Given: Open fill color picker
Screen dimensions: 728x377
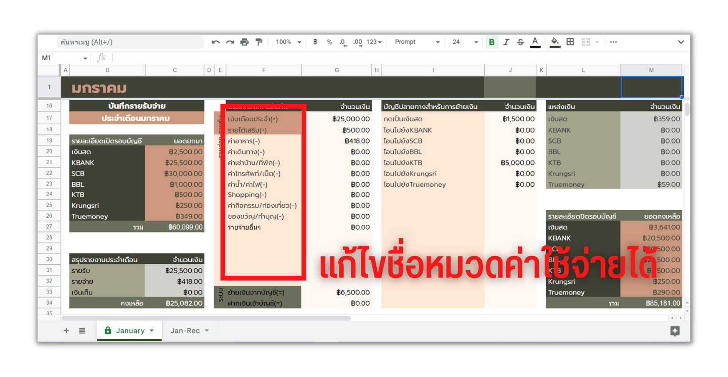Looking at the screenshot, I should 555,42.
